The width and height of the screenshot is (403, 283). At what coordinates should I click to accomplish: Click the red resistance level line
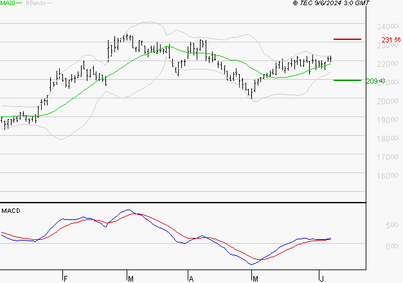(347, 39)
